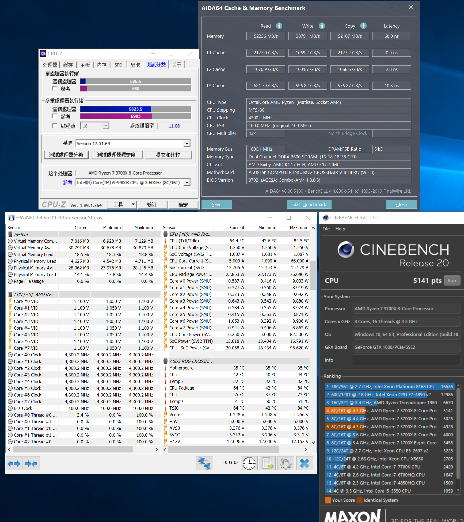Open the Cinebench File menu
The image size is (464, 522).
pos(326,229)
